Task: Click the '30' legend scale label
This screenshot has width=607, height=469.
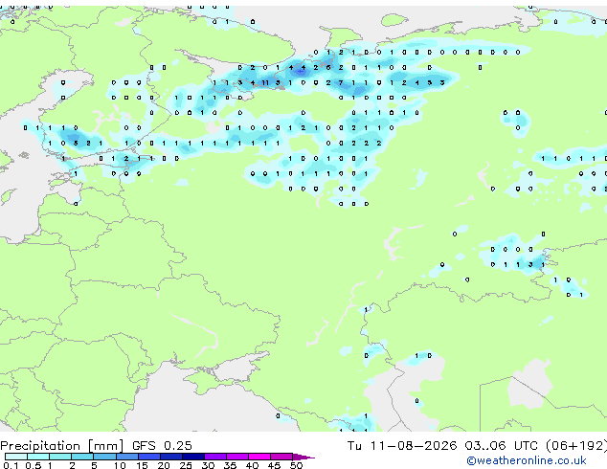Action: click(208, 465)
